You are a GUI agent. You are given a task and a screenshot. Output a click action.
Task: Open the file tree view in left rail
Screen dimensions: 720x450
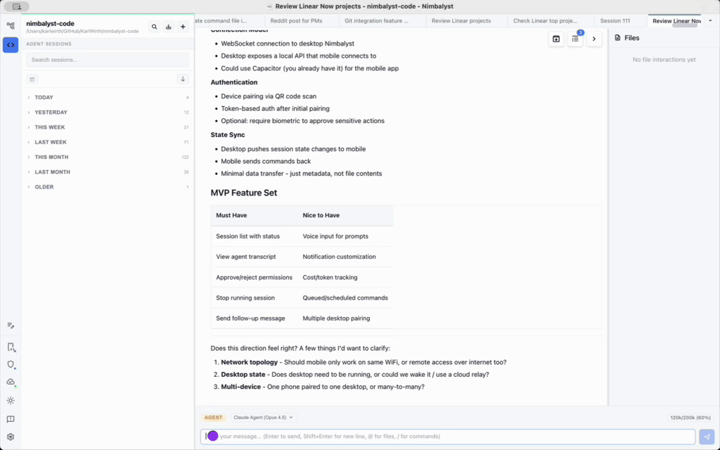pyautogui.click(x=11, y=26)
